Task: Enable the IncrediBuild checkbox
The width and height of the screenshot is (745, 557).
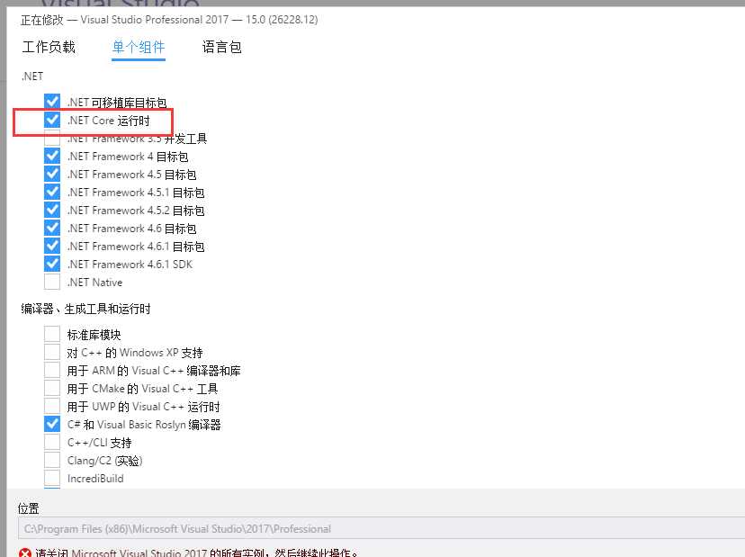Action: pyautogui.click(x=52, y=478)
